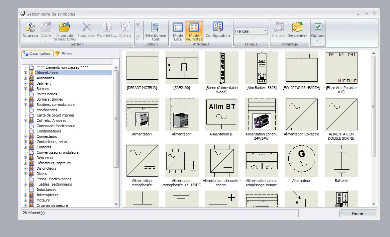The image size is (390, 237).
Task: Expand the Bâtiment tree node
Action: pyautogui.click(x=25, y=83)
